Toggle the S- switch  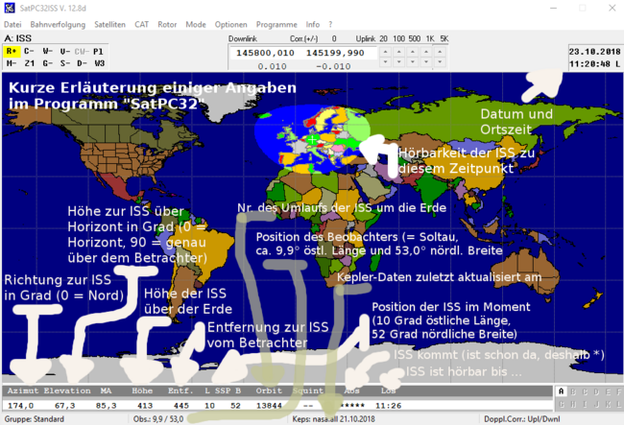pyautogui.click(x=65, y=63)
